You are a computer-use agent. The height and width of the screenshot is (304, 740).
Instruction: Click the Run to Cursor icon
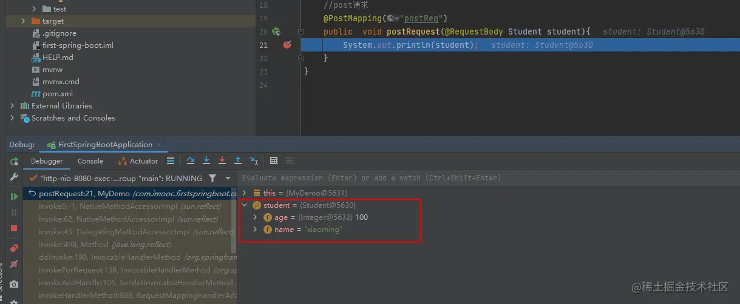pyautogui.click(x=254, y=161)
